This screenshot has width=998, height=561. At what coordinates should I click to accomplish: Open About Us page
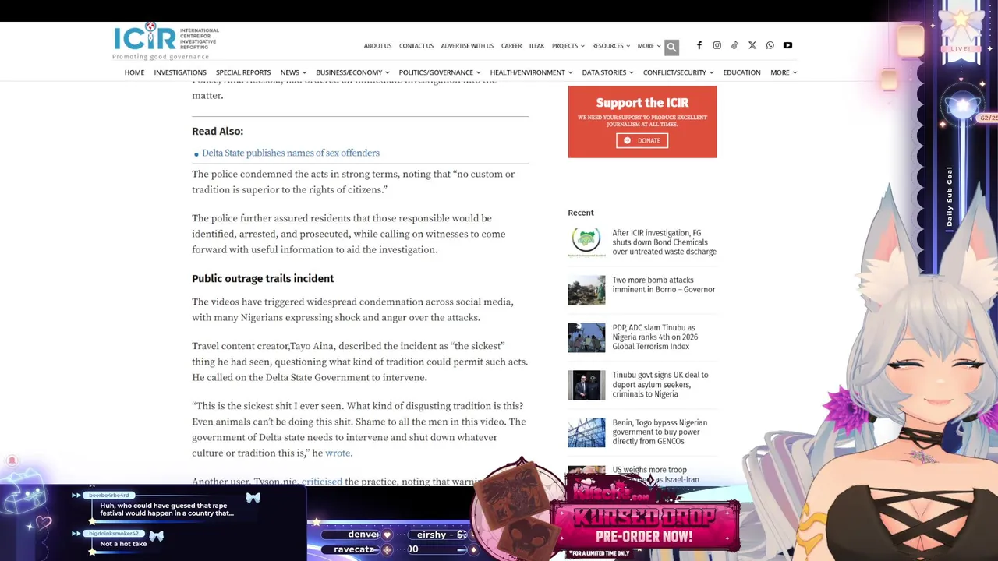click(x=377, y=46)
